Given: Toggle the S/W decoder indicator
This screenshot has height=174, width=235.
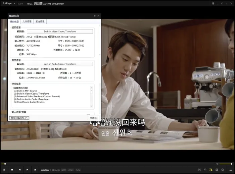Looking at the screenshot, I should pos(64,170).
